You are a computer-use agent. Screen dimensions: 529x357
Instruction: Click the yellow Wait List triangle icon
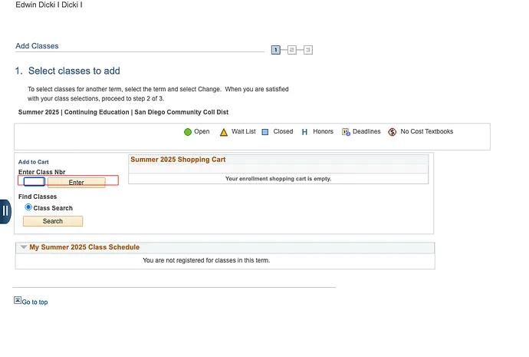224,132
